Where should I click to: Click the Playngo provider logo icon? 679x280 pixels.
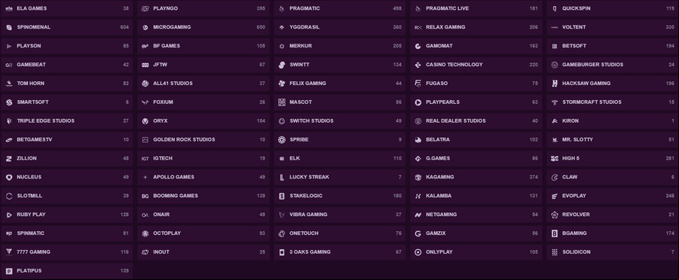tap(145, 8)
